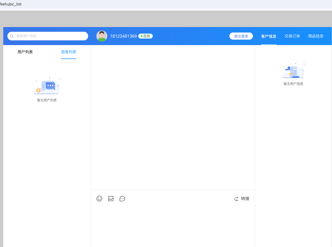Image resolution: width=332 pixels, height=247 pixels.
Task: Click the empty user list illustration
Action: pos(47,86)
